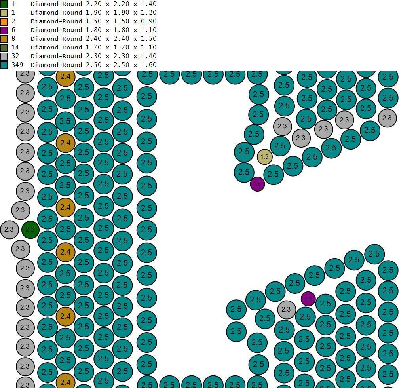This screenshot has height=388, width=399.
Task: Click the khaki 1.90 legend swatch
Action: (4, 13)
